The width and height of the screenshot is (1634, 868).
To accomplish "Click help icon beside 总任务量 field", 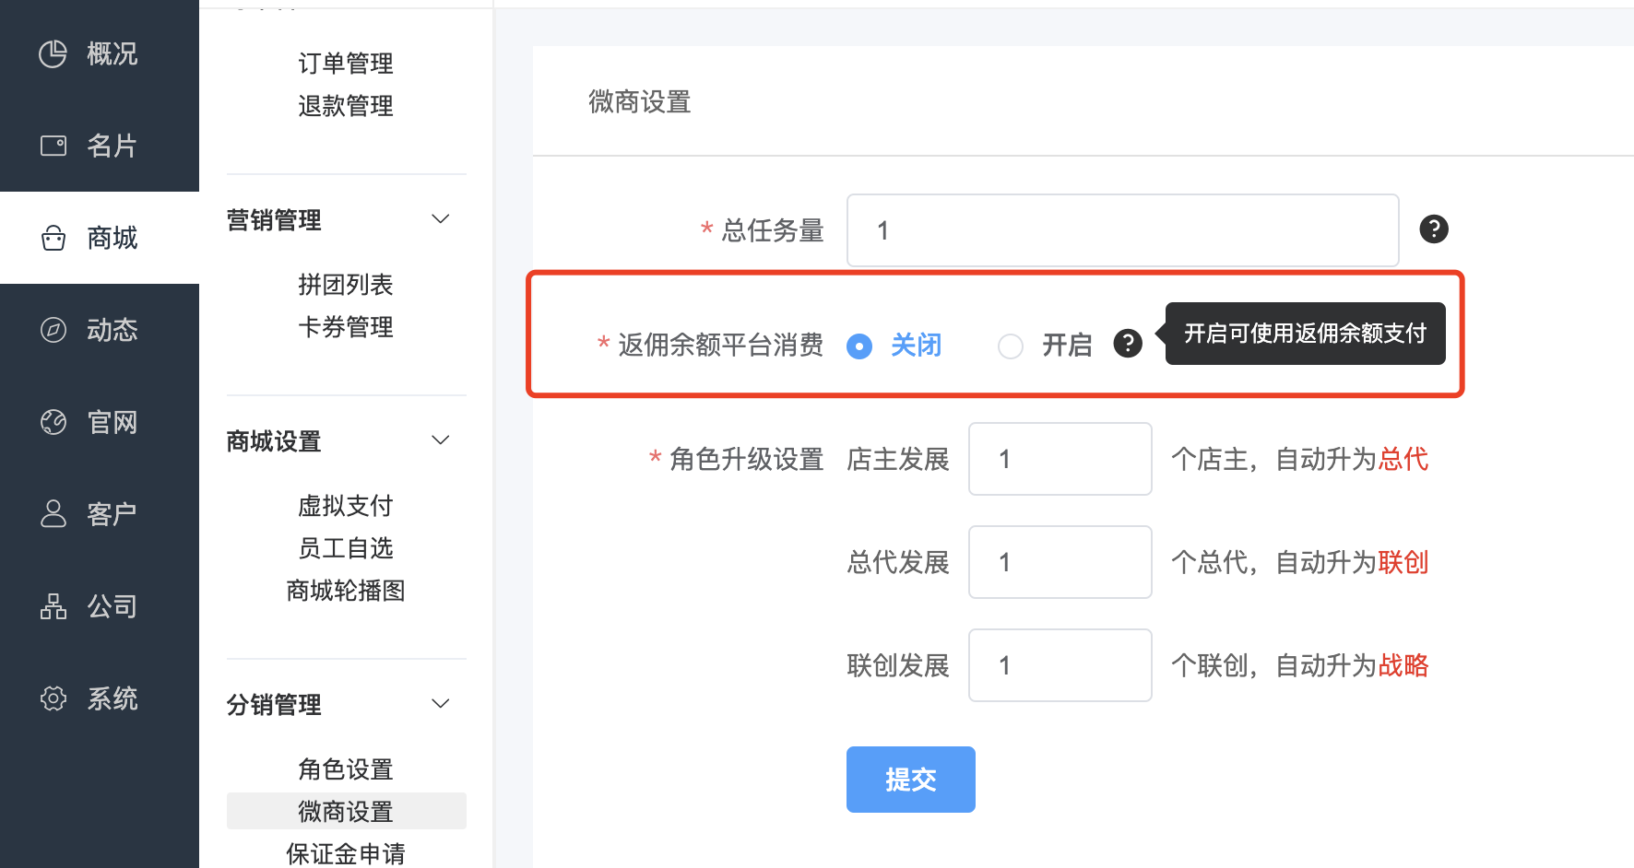I will (x=1434, y=229).
